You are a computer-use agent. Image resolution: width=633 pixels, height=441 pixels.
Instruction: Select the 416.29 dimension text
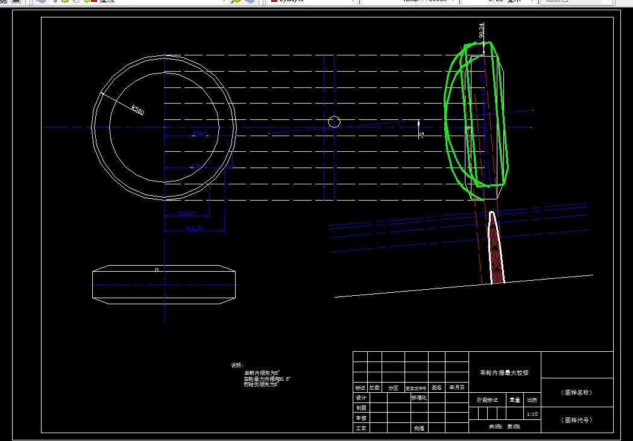tap(195, 228)
